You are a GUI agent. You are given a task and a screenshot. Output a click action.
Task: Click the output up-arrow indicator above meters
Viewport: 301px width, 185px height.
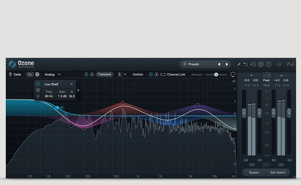click(x=282, y=75)
